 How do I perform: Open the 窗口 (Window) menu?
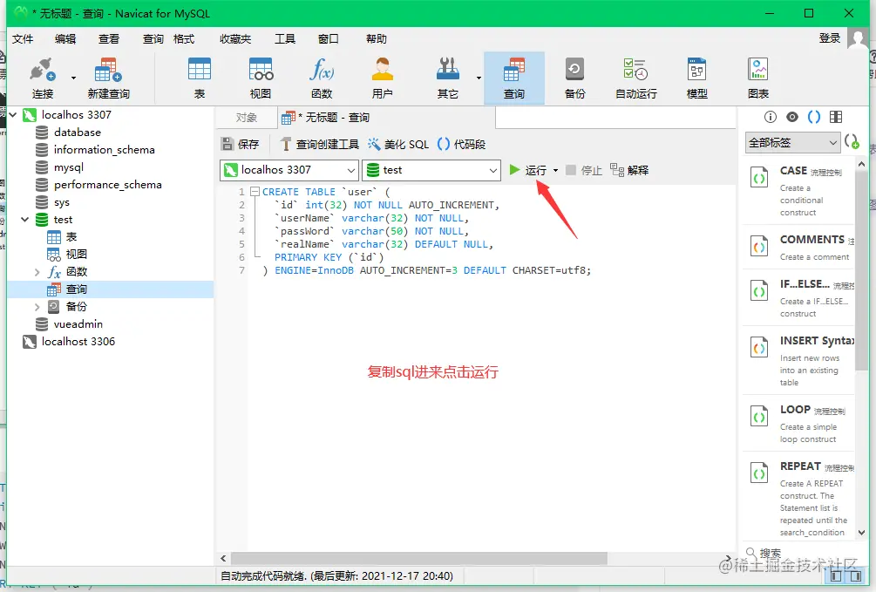(329, 38)
